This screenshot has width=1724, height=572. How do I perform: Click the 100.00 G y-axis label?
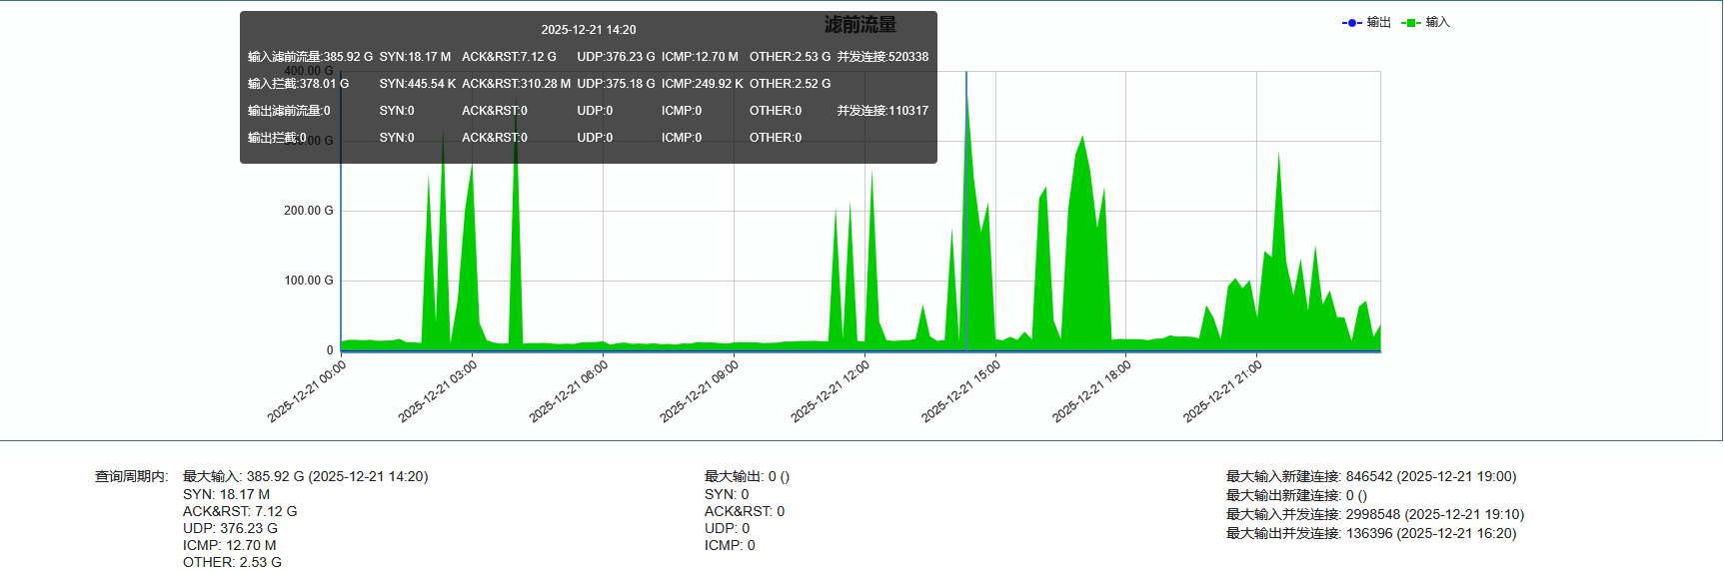click(308, 281)
